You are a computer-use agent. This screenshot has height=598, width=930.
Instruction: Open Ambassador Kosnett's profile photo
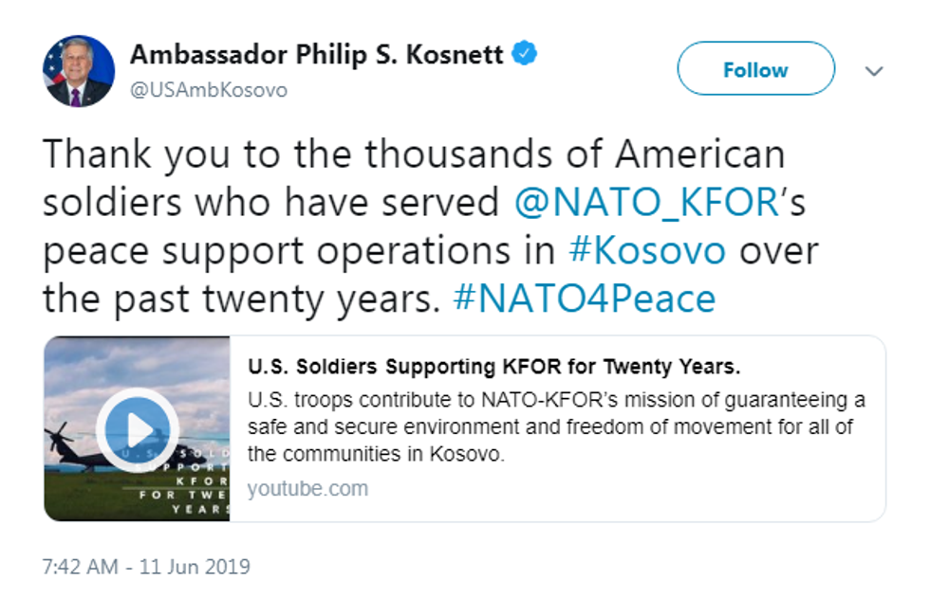pos(78,71)
